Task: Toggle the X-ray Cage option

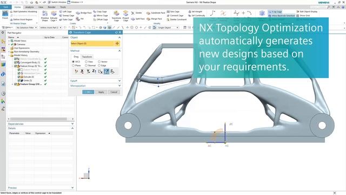Action: click(275, 11)
